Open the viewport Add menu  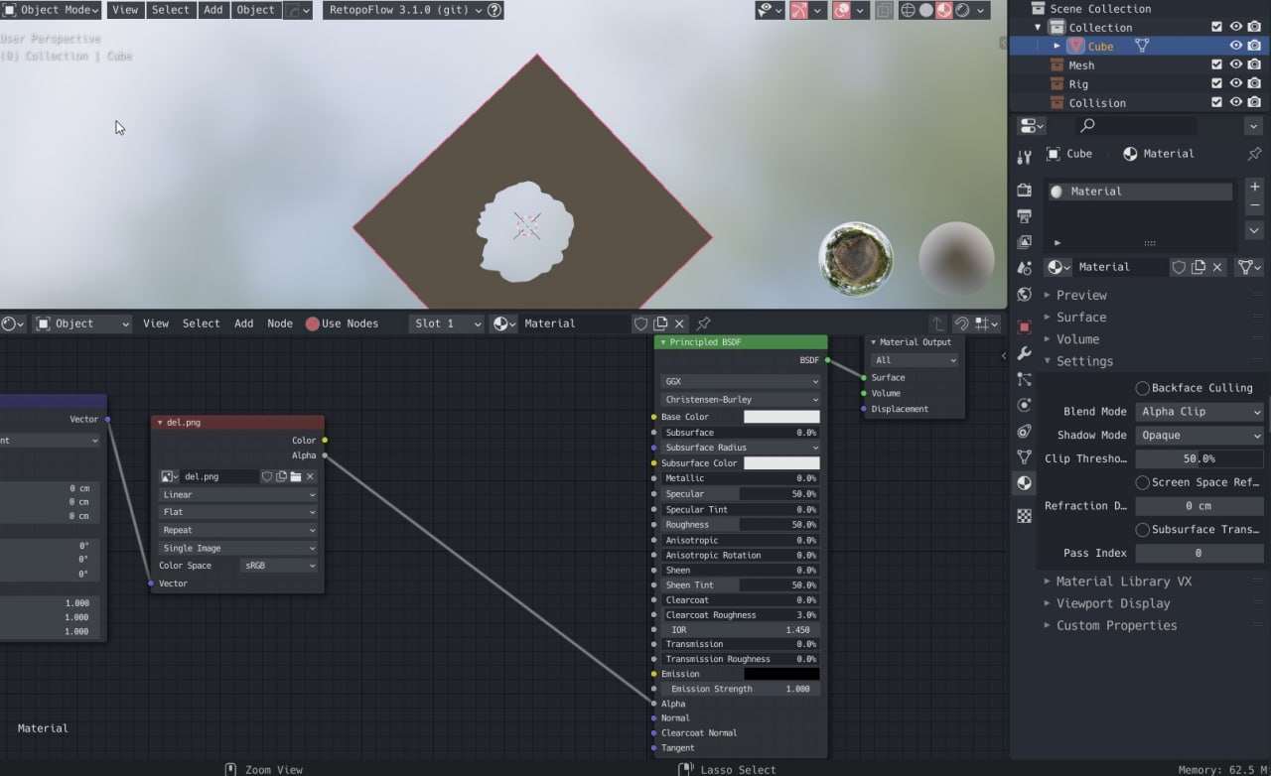point(213,10)
